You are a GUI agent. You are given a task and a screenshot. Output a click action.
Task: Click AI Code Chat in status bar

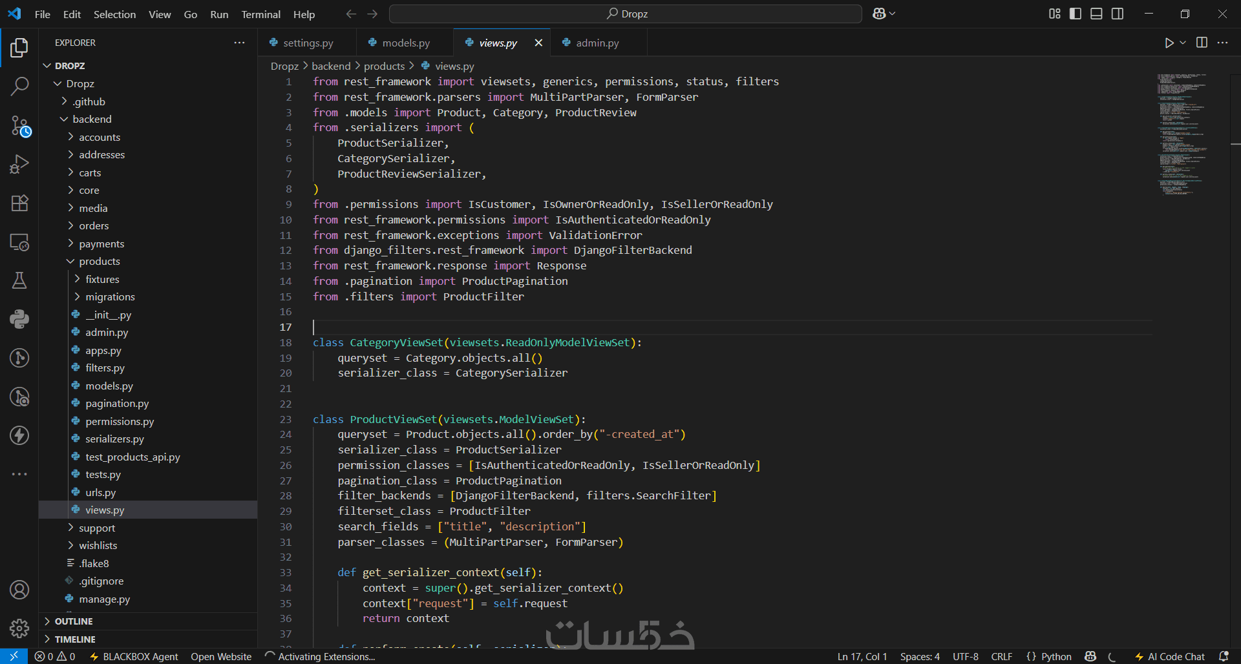(1170, 656)
